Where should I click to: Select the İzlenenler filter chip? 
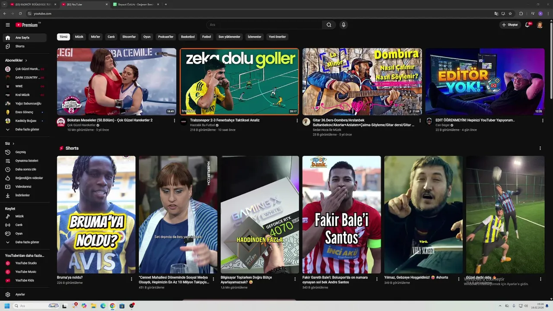tap(254, 37)
